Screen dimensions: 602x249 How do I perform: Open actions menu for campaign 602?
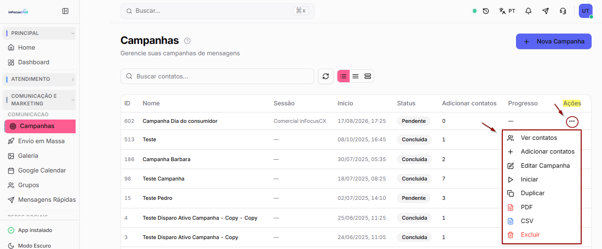click(x=572, y=121)
